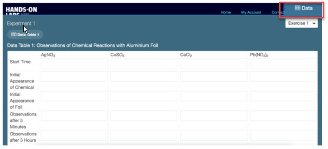Click the AgNO3 column header
This screenshot has height=149, width=328.
(x=48, y=55)
